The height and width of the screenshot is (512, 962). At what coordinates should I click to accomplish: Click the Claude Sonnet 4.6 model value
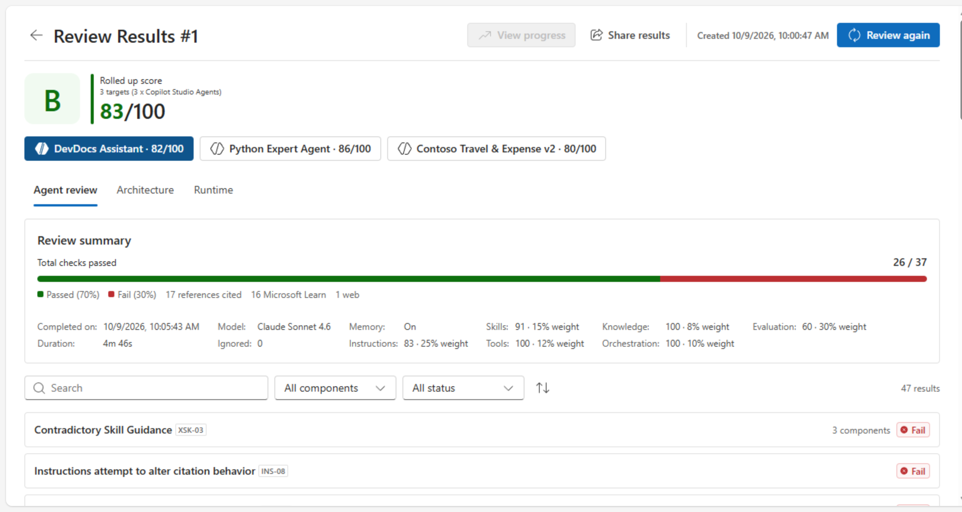click(x=294, y=327)
